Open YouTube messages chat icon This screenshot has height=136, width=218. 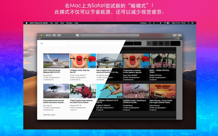point(161,44)
